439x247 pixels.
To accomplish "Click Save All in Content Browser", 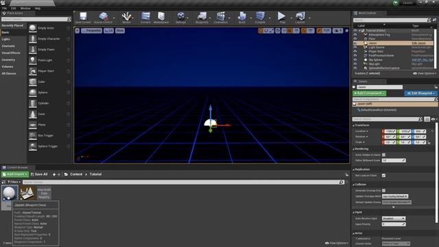I will click(x=39, y=174).
